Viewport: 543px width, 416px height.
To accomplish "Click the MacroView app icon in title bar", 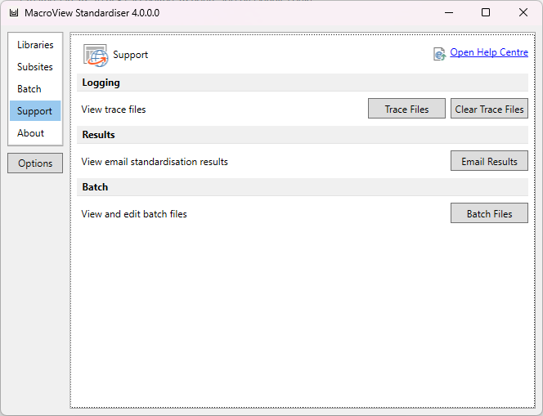I will [14, 13].
